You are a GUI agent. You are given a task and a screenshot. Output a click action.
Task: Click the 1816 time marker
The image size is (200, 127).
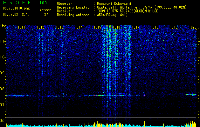(x=116, y=27)
